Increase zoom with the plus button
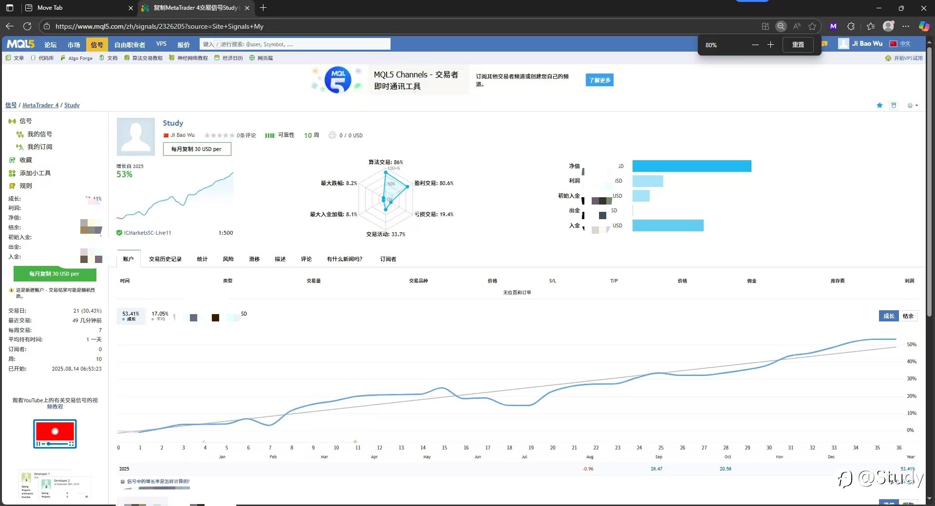 coord(770,45)
